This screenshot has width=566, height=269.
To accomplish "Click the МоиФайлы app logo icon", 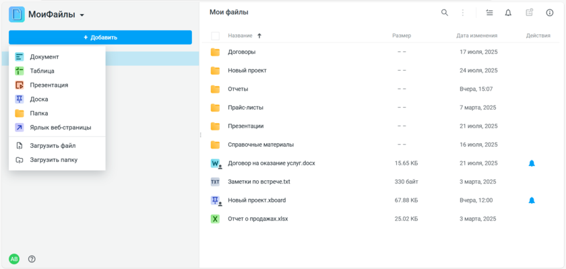I will tap(17, 14).
